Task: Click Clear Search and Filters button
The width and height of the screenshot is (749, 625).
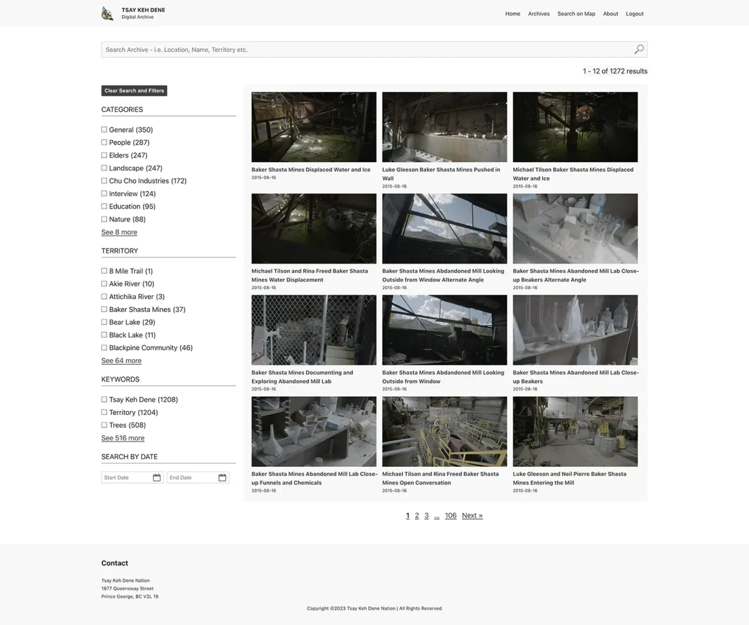Action: [134, 91]
